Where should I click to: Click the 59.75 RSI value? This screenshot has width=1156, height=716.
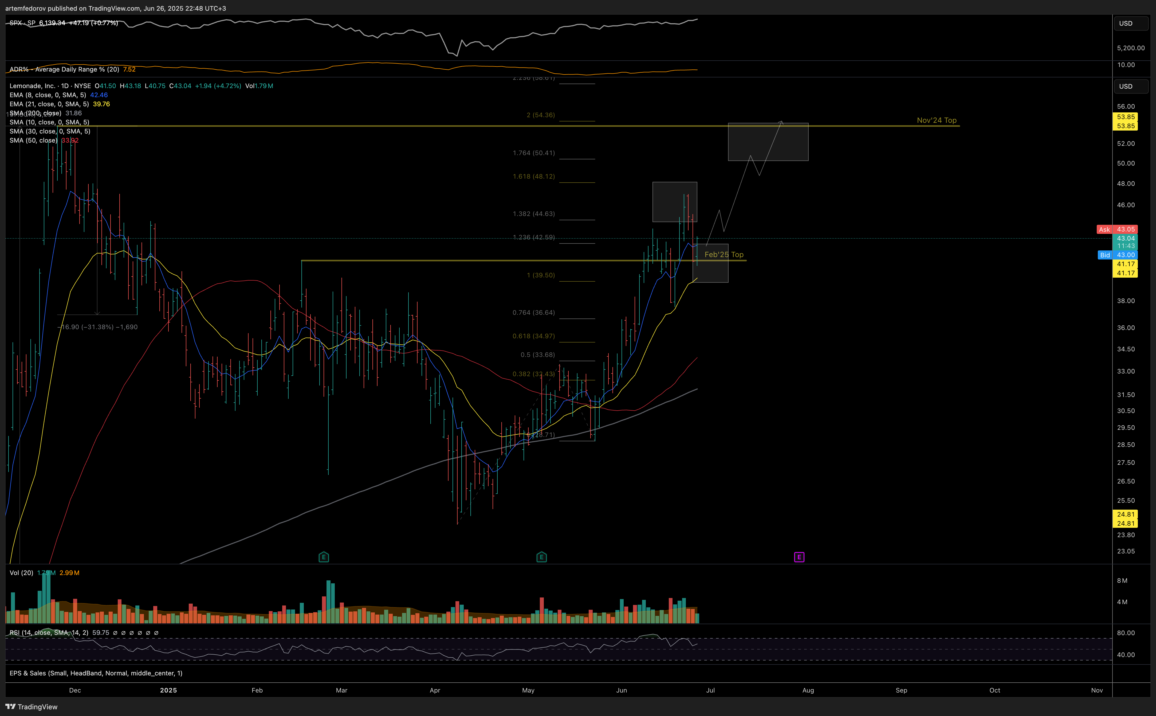(101, 632)
